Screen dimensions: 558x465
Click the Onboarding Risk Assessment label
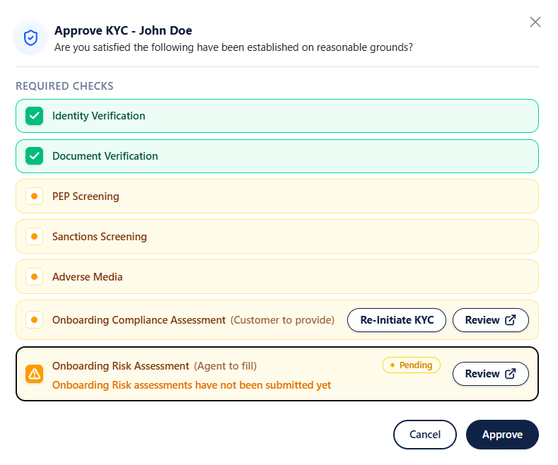[x=121, y=366]
